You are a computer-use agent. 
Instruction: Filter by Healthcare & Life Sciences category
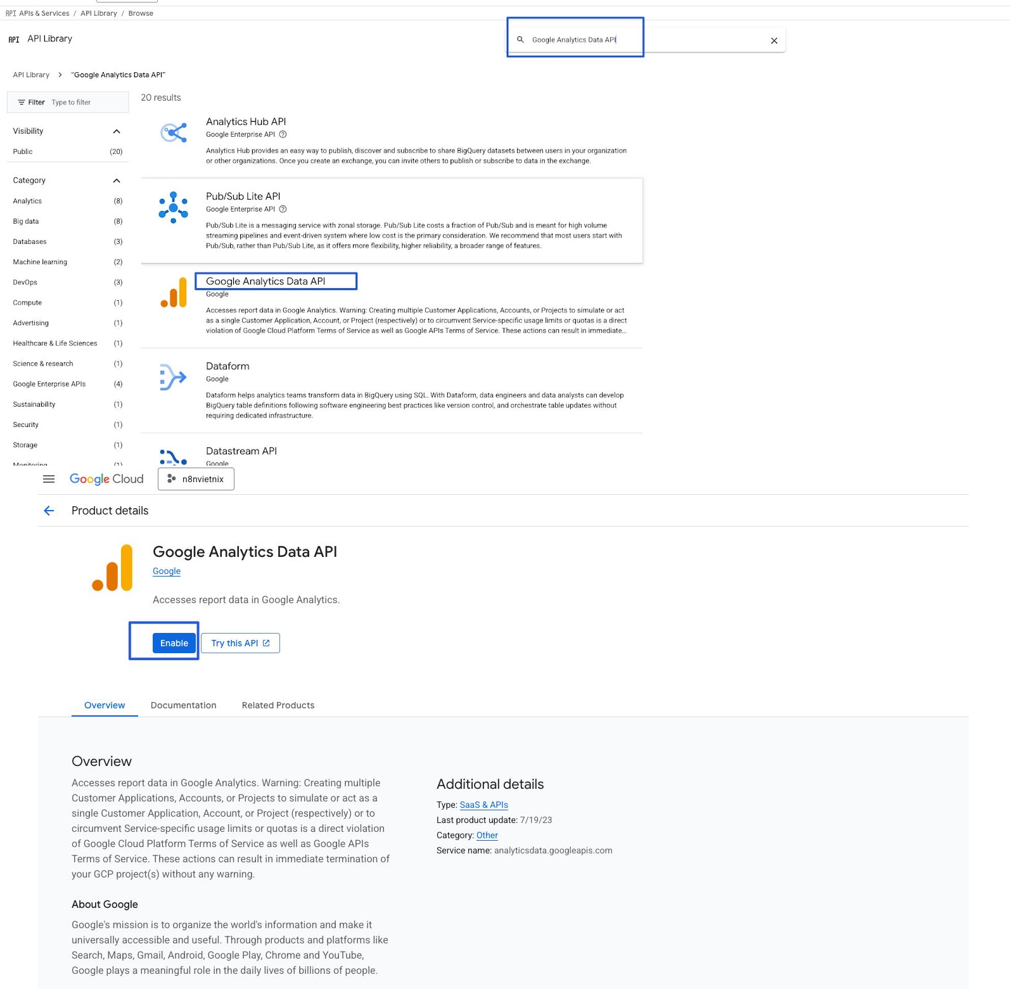coord(68,343)
